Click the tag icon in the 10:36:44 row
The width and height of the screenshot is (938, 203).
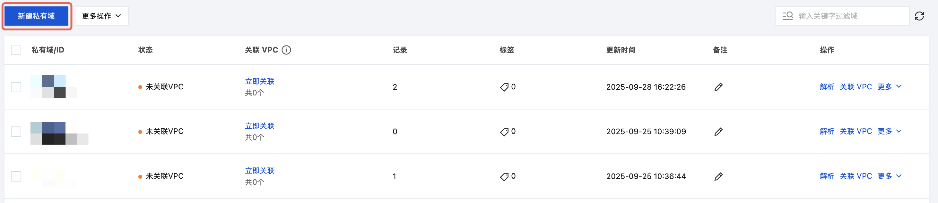pyautogui.click(x=504, y=176)
